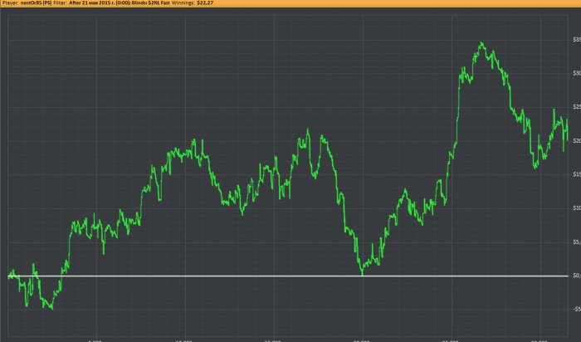Image resolution: width=581 pixels, height=342 pixels.
Task: Click the $20 y-axis label
Action: (577, 141)
